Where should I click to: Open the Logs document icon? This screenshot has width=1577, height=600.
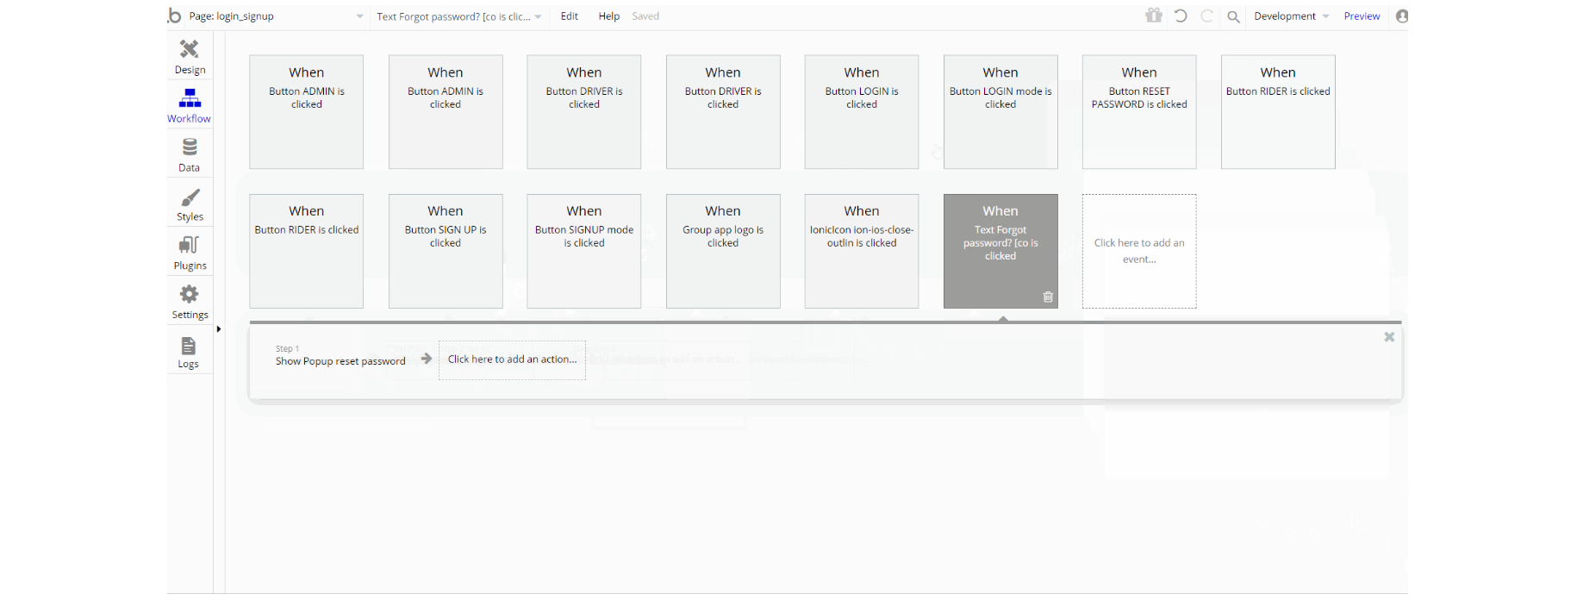[189, 346]
